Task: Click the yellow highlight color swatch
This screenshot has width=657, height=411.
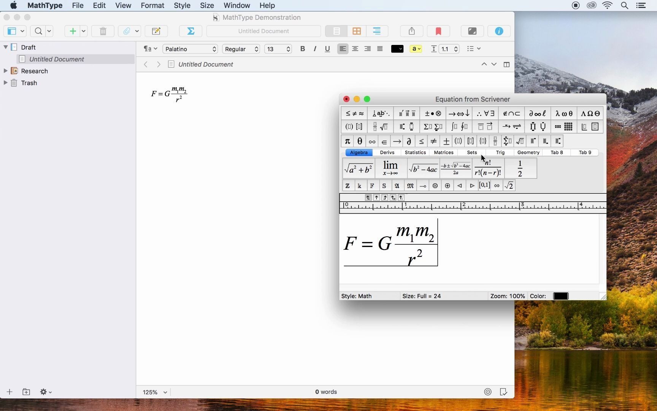Action: point(416,49)
